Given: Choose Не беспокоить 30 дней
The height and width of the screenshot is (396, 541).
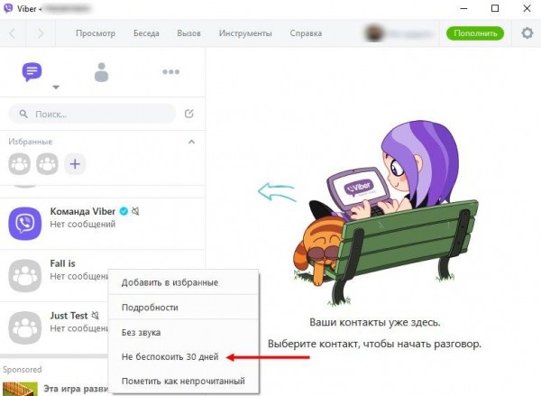Looking at the screenshot, I should pyautogui.click(x=184, y=356).
